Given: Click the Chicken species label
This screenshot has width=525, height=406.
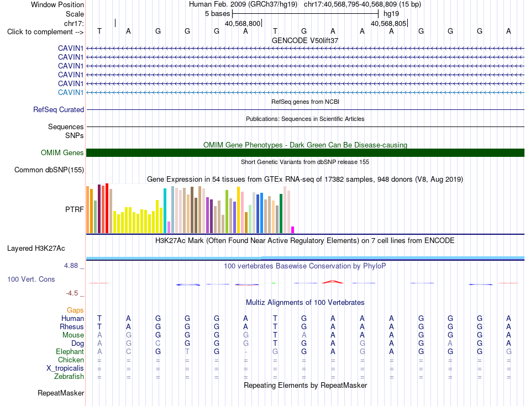Looking at the screenshot, I should 71,360.
